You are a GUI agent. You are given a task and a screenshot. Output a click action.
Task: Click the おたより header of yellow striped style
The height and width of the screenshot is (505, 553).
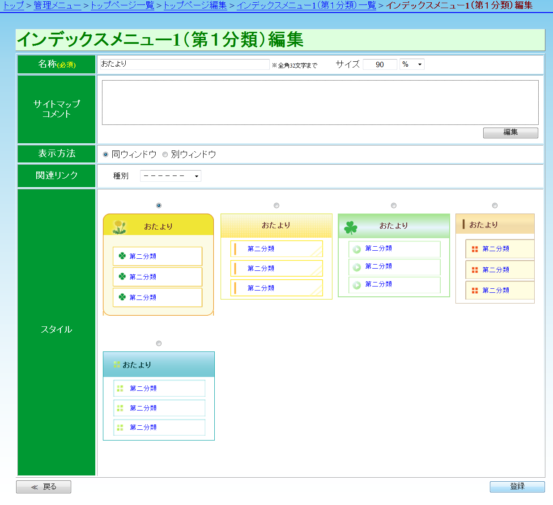pos(276,225)
